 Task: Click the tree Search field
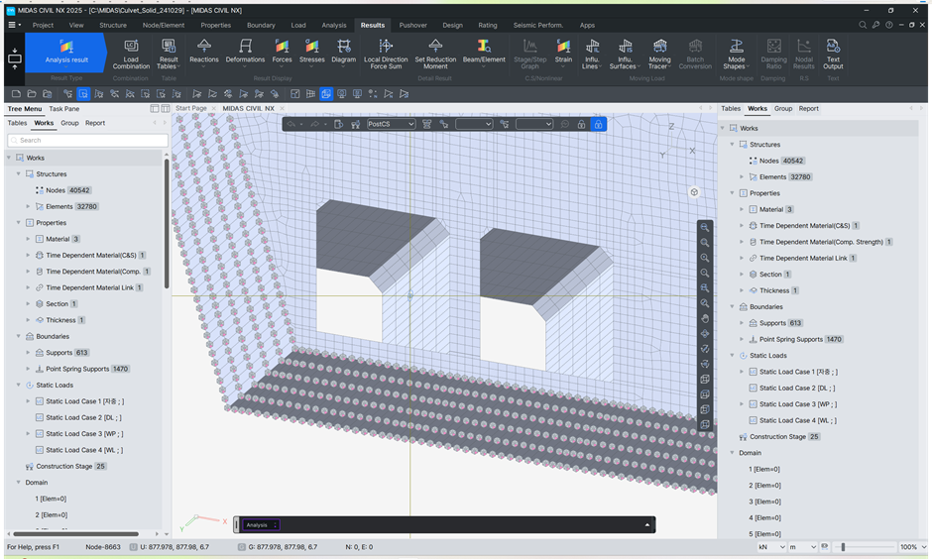coord(88,140)
